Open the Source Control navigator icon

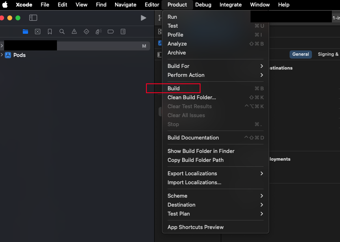click(x=37, y=32)
